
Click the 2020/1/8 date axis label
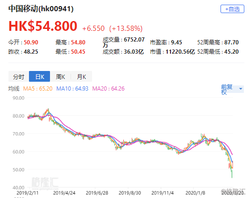click(x=195, y=193)
